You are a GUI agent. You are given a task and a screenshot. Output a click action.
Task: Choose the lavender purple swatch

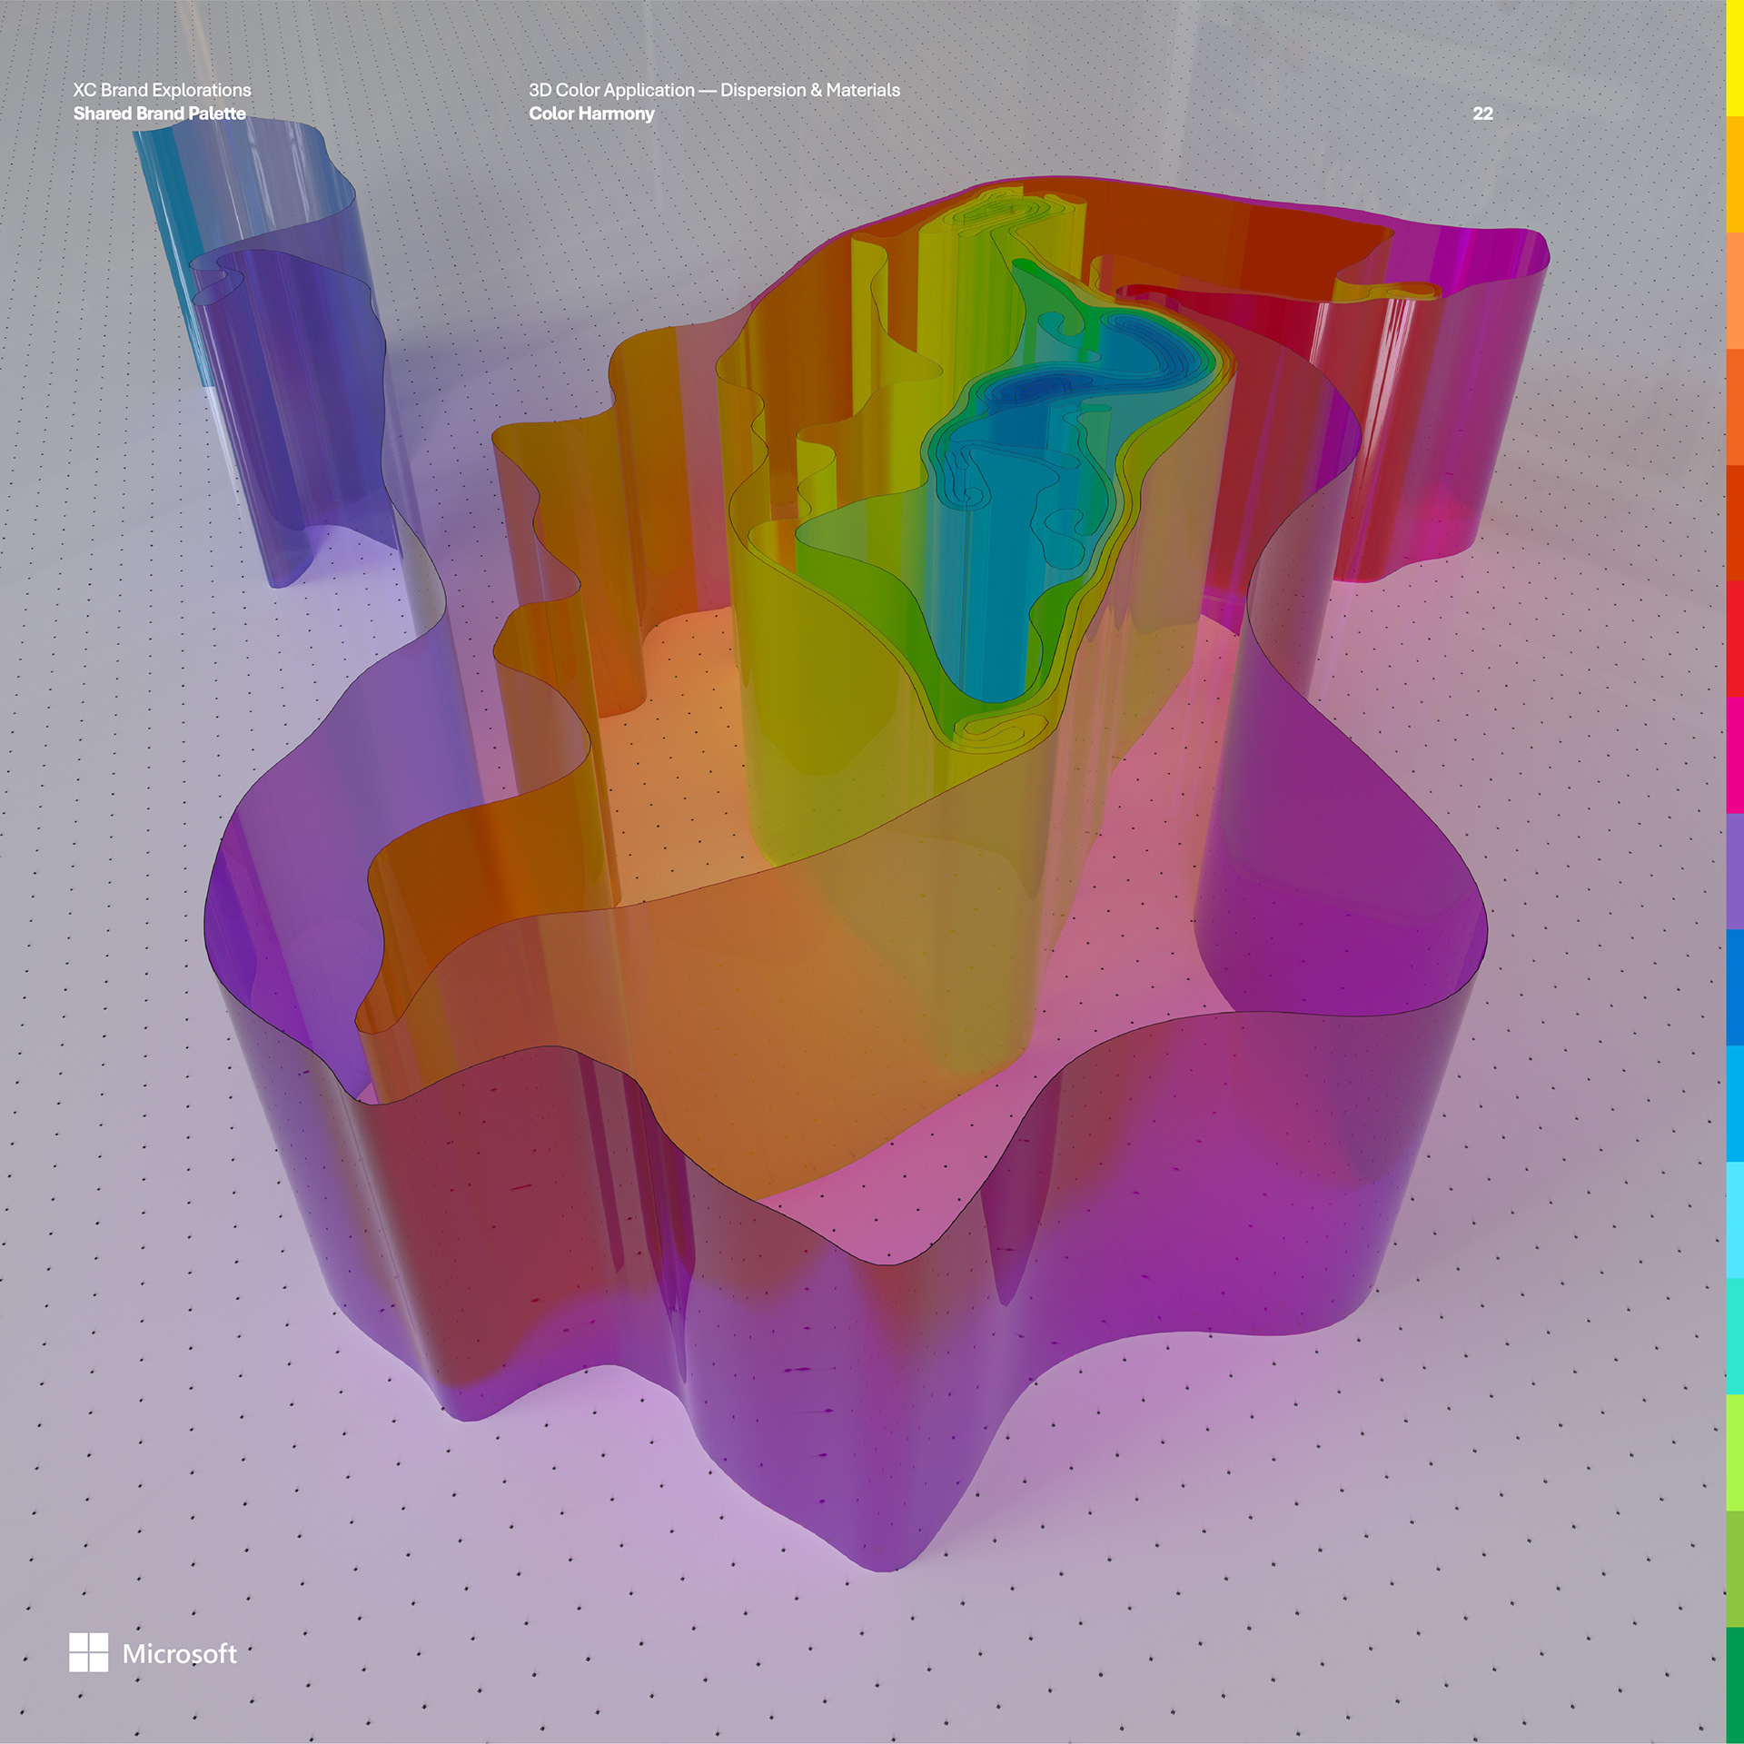[x=1734, y=871]
